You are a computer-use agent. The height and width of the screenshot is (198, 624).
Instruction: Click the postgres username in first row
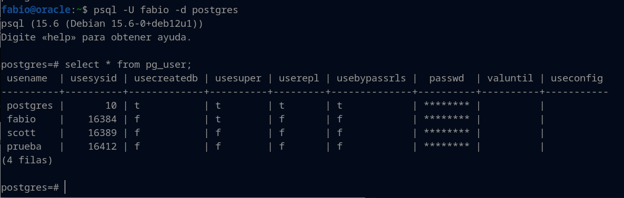[30, 106]
